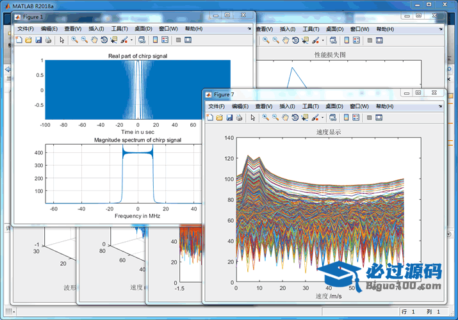This screenshot has height=320, width=458.
Task: Show Plot Tools icon in Figure 1
Action: (188, 40)
